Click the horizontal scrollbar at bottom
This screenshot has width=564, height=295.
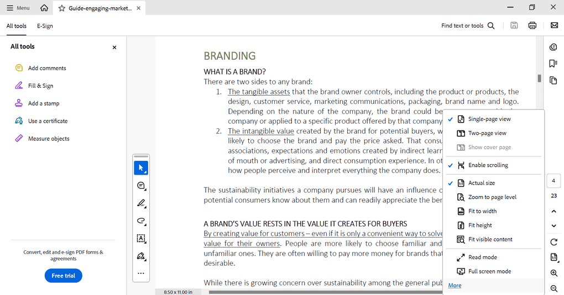coord(326,292)
